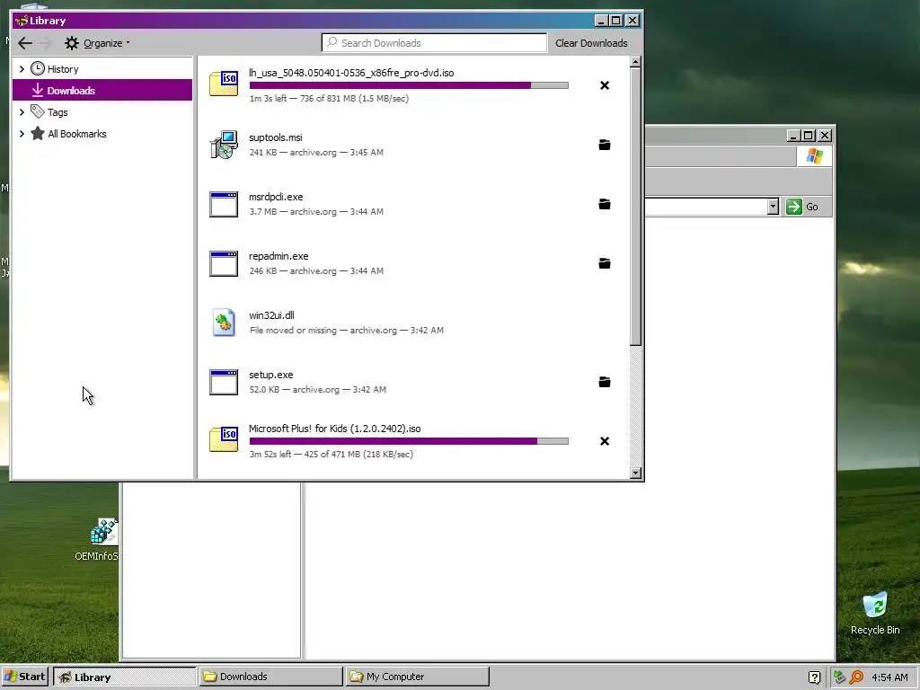The height and width of the screenshot is (690, 920).
Task: Click the Library forward arrow button
Action: [x=47, y=43]
